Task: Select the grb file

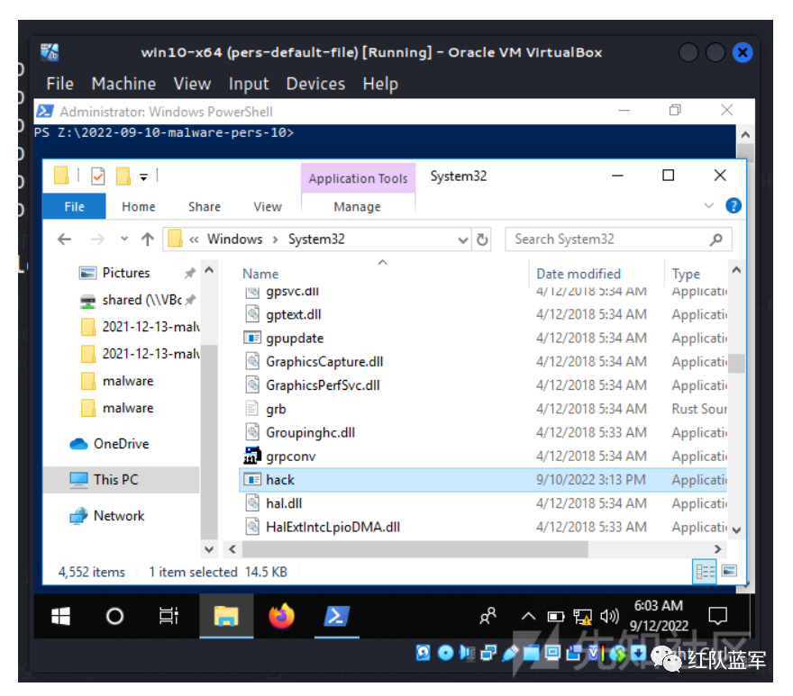Action: tap(276, 409)
